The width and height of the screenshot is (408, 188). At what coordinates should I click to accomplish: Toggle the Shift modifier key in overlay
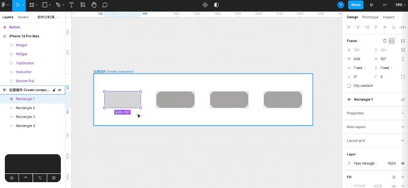tap(12, 178)
